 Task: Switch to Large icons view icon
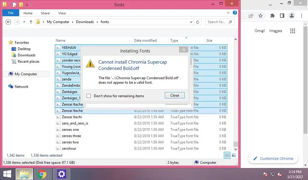[x=234, y=155]
